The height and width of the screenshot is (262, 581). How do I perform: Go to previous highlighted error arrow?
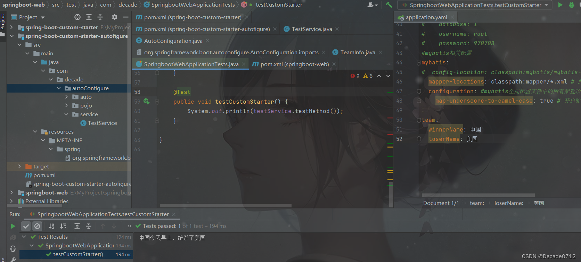379,76
